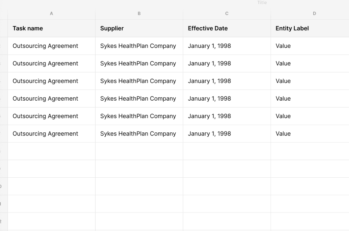Click the faint Title placeholder at top
Image resolution: width=349 pixels, height=231 pixels.
(x=262, y=3)
